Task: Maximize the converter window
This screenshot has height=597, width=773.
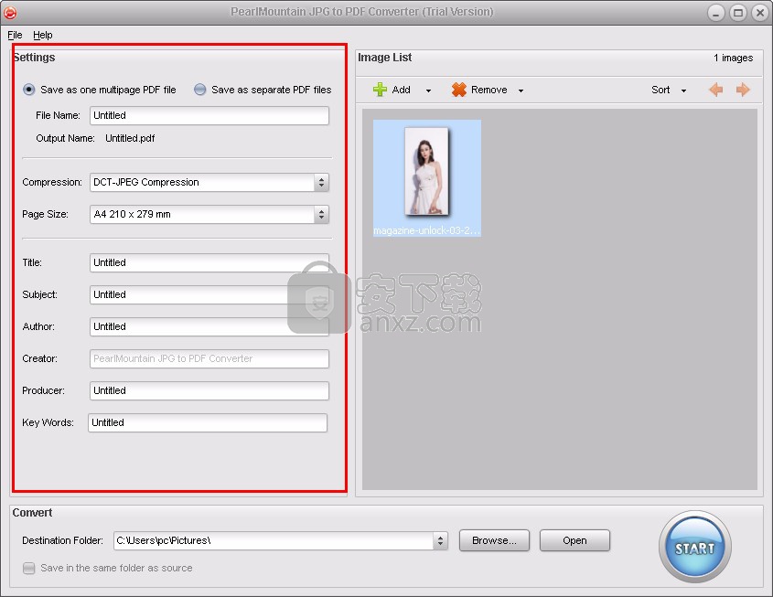Action: [738, 13]
